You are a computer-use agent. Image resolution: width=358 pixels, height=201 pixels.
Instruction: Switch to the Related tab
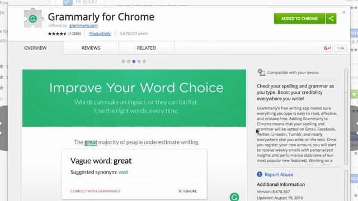147,48
